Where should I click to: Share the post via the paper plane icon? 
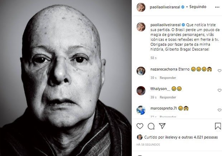(162, 126)
